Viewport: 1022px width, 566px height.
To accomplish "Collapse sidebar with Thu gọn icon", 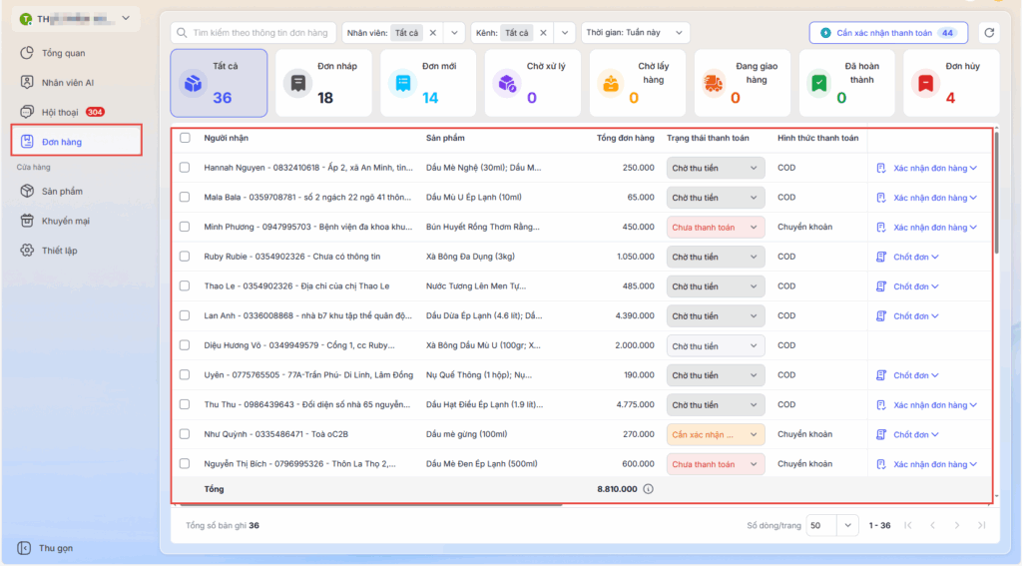I will 24,548.
